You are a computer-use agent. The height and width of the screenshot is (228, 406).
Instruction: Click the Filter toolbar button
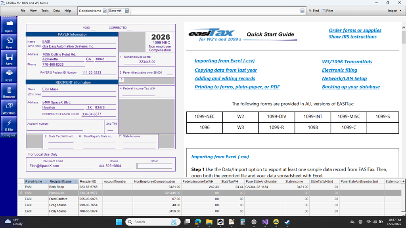pyautogui.click(x=327, y=11)
